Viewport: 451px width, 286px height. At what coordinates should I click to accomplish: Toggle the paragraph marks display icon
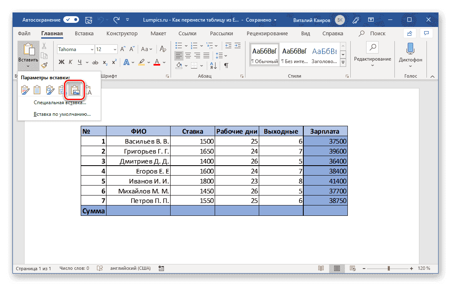[226, 66]
